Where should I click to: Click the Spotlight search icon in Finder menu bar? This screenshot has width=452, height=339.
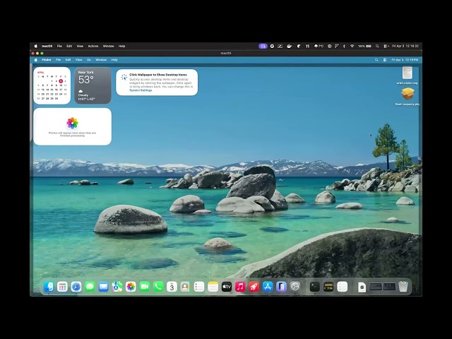[376, 59]
